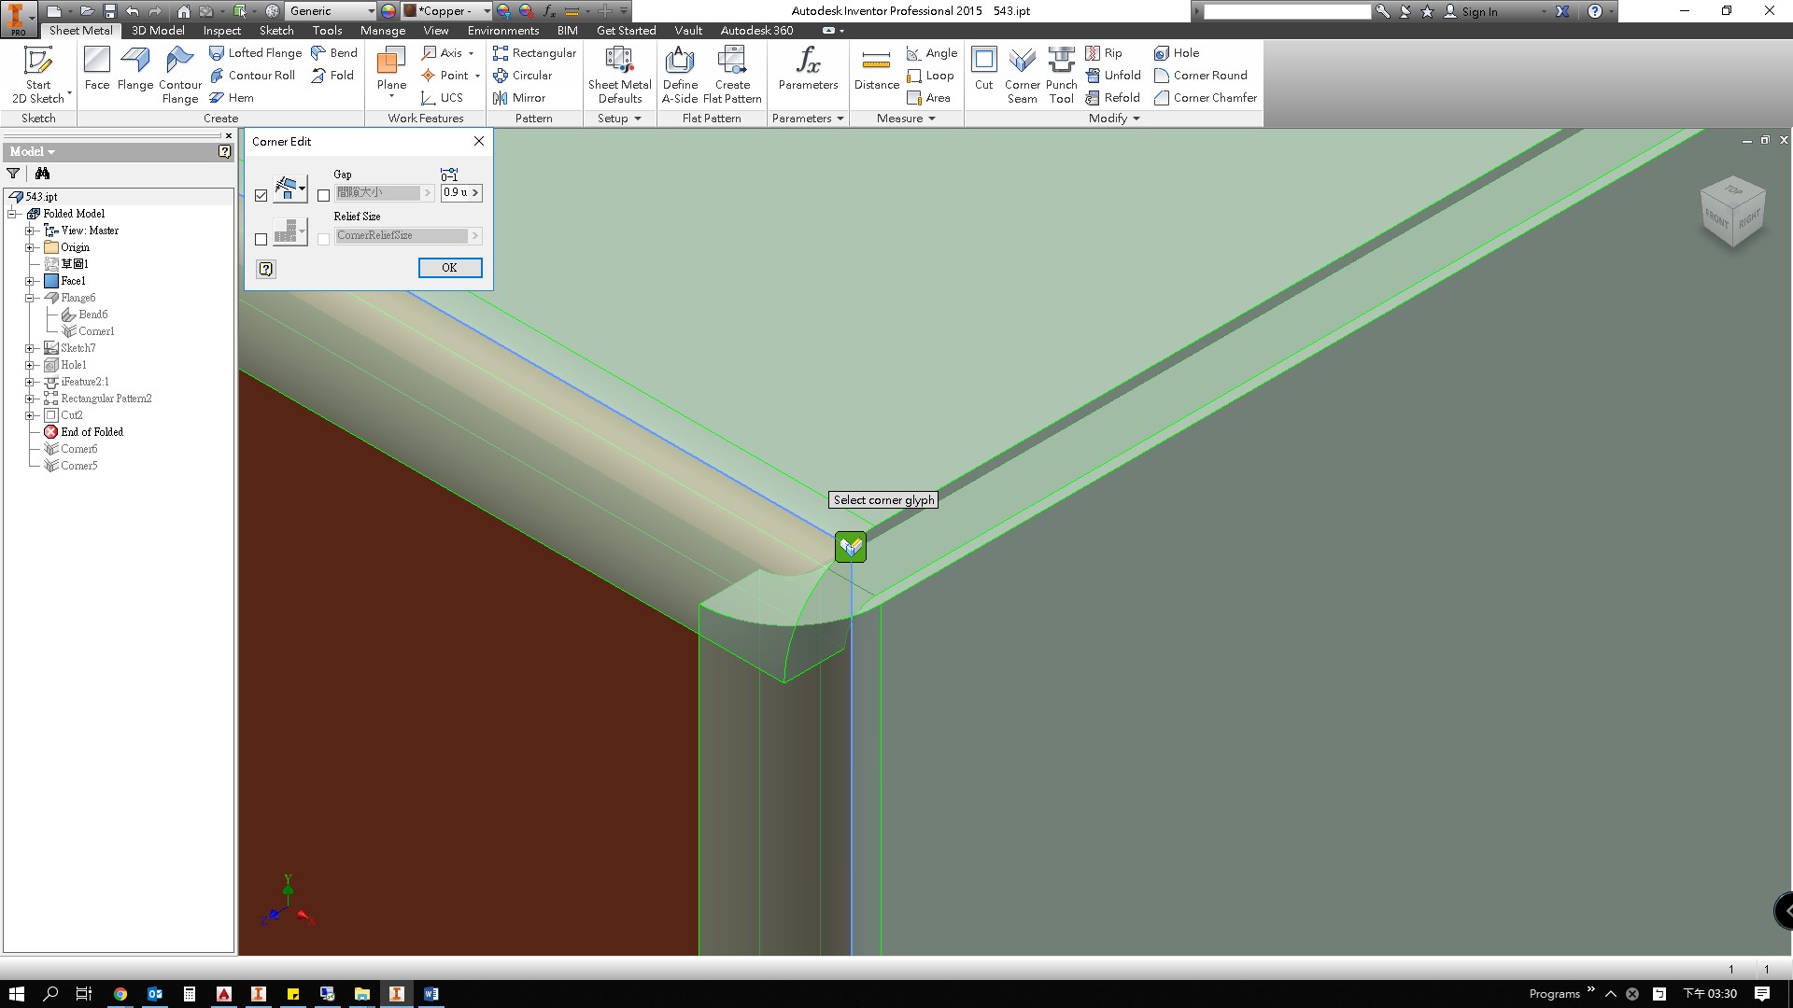Viewport: 1793px width, 1008px height.
Task: Select the Flange tool
Action: point(134,70)
